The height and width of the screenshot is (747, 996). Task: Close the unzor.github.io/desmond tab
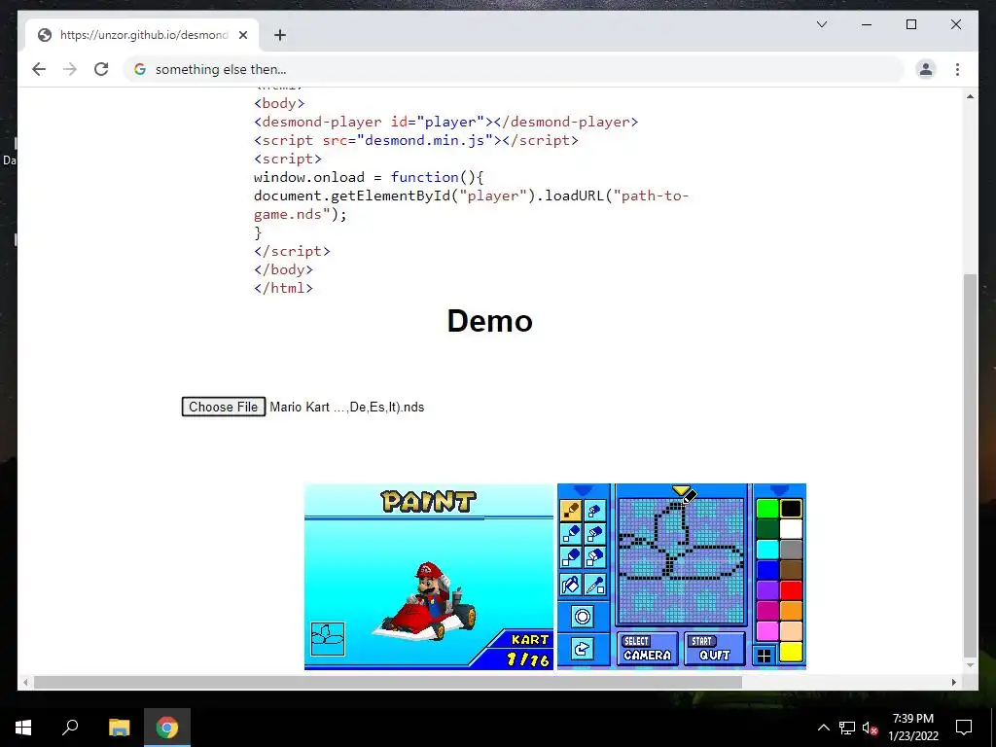(242, 35)
